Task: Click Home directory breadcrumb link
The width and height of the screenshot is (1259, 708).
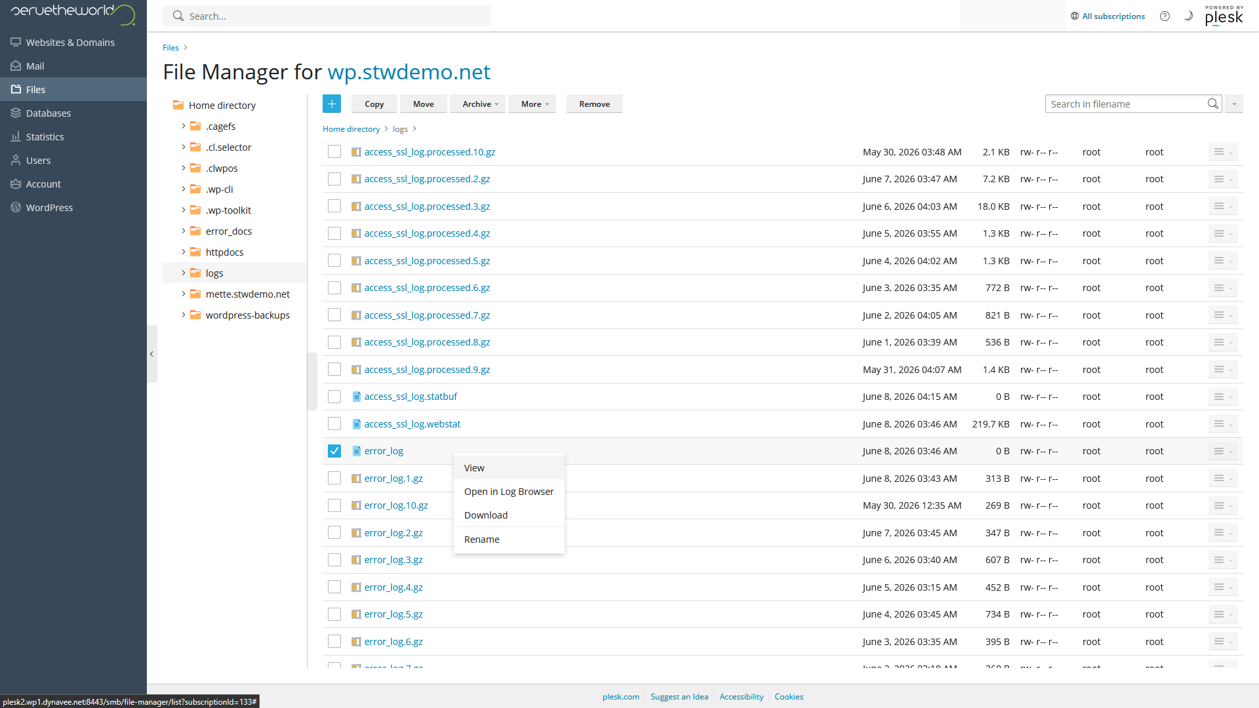Action: point(351,129)
